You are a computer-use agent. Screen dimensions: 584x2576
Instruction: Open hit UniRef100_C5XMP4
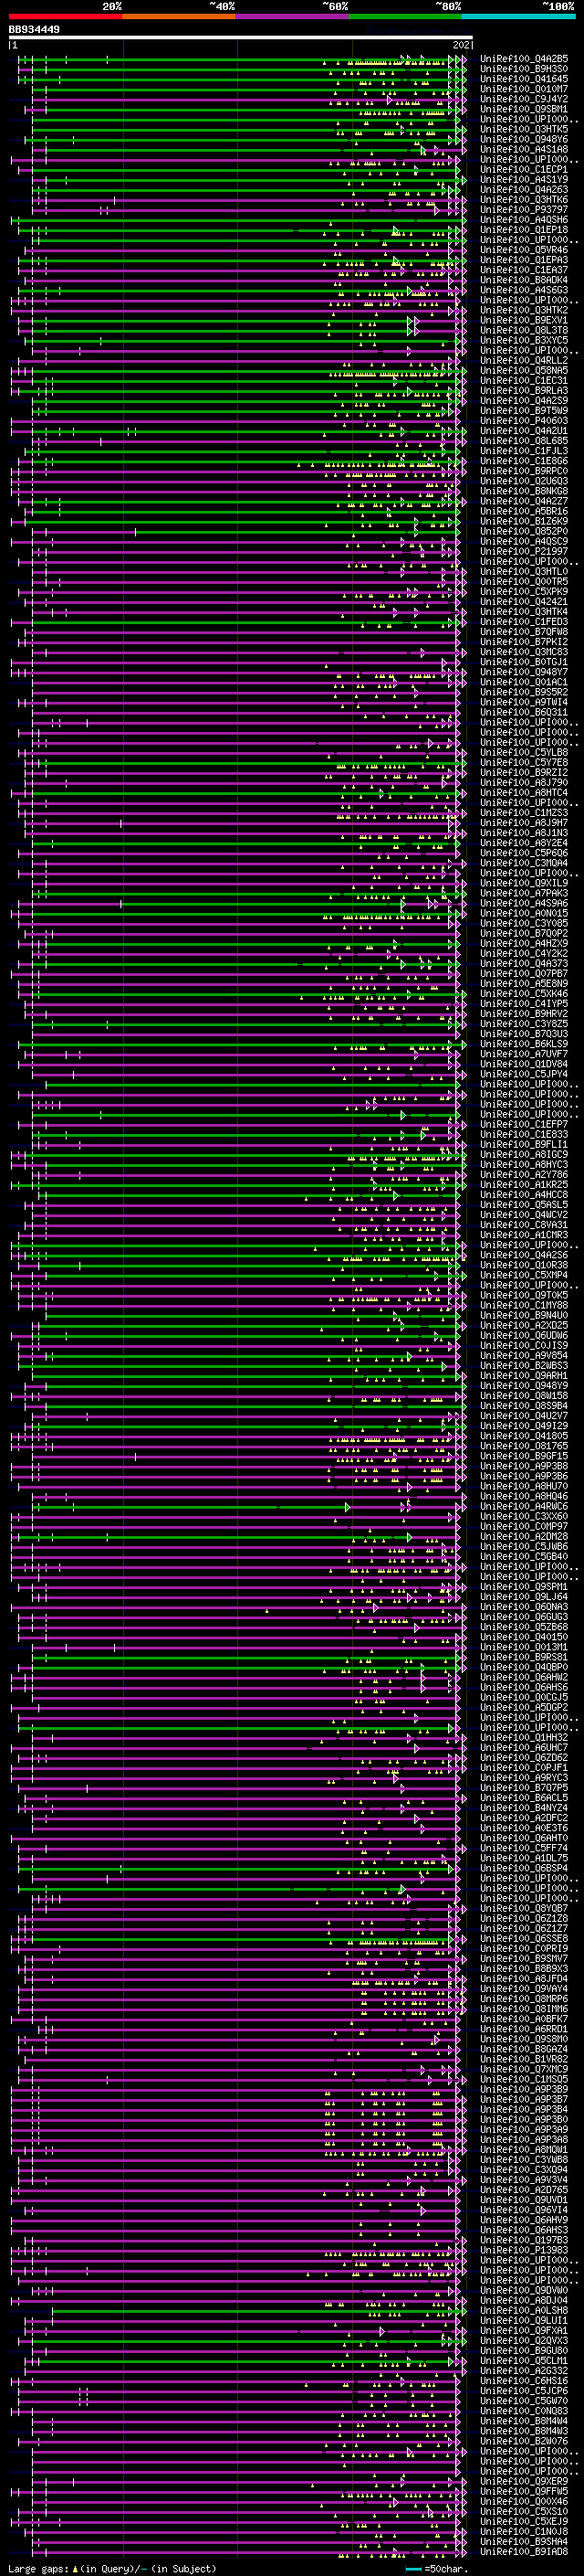tap(524, 1275)
